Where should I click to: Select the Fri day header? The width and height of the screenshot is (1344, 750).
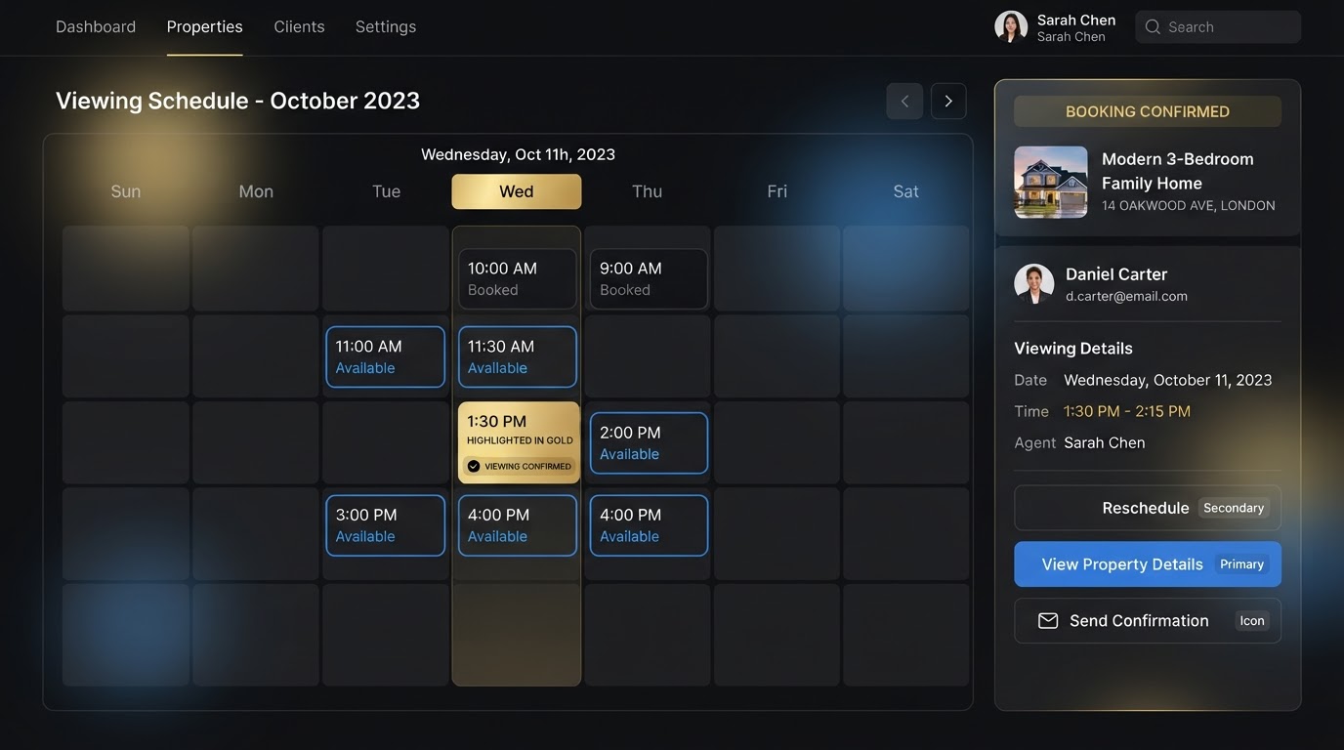(x=777, y=191)
